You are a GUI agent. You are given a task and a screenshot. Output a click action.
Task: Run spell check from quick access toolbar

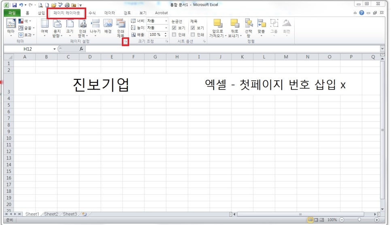pyautogui.click(x=60, y=5)
